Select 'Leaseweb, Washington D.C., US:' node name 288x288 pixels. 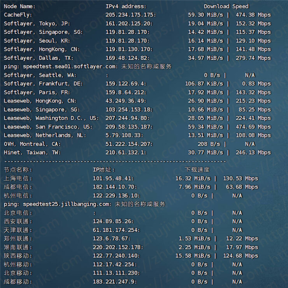click(x=51, y=118)
